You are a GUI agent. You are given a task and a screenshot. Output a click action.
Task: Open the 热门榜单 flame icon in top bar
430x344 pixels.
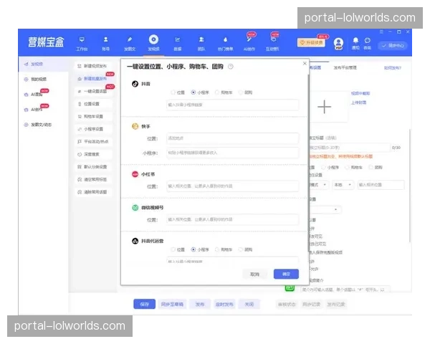[225, 40]
